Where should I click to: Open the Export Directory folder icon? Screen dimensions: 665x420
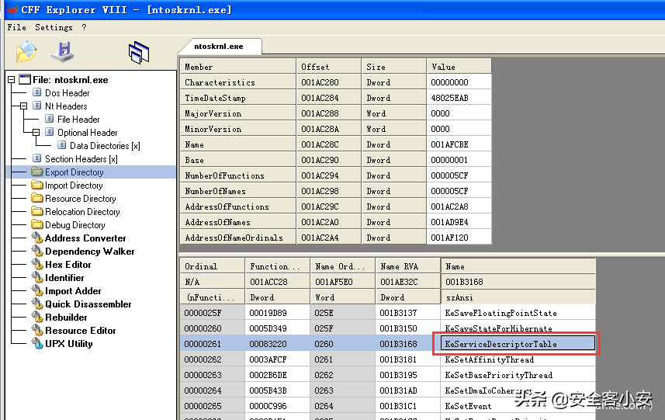coord(37,172)
